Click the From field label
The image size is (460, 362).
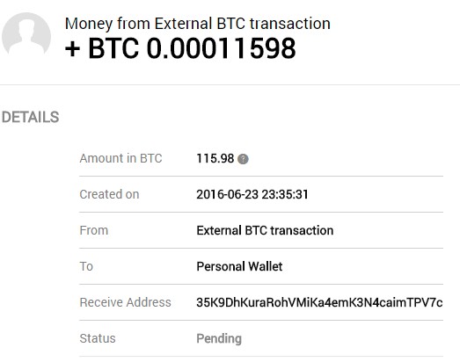tap(94, 230)
